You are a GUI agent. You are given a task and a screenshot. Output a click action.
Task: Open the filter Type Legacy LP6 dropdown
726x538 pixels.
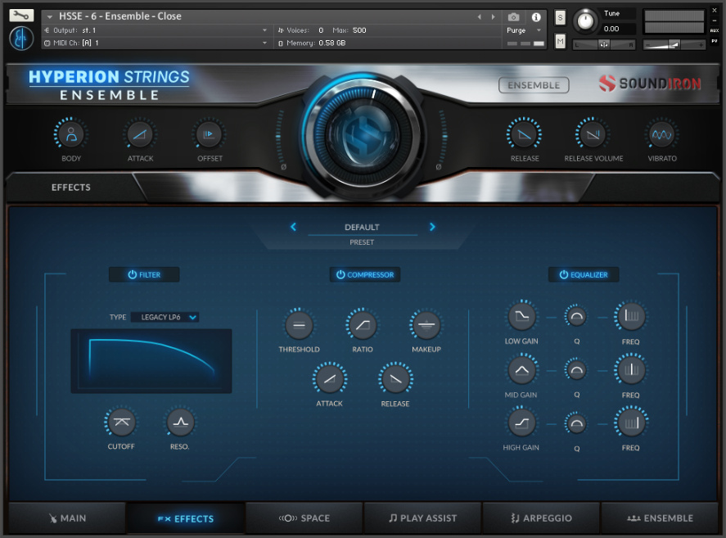coord(165,317)
